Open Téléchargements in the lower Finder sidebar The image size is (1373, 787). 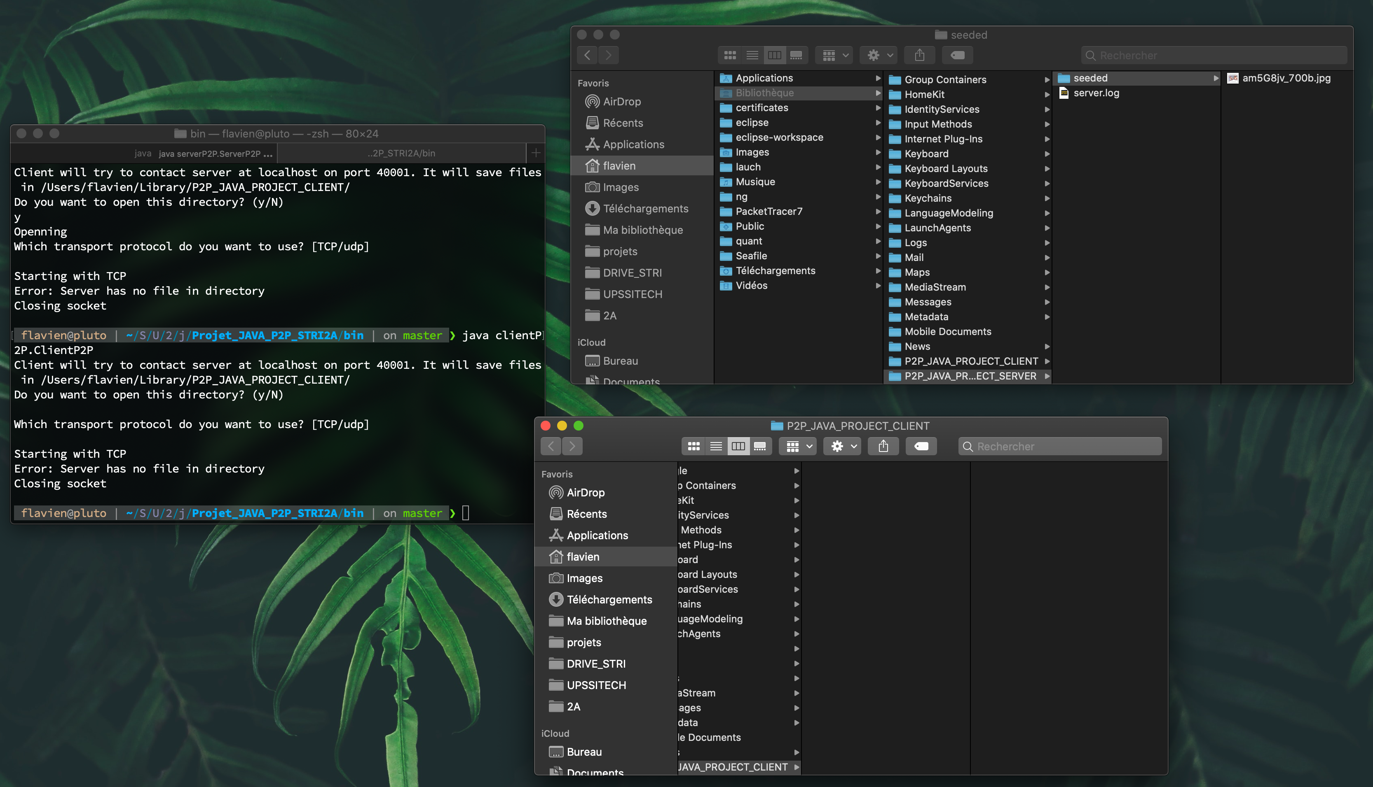pyautogui.click(x=609, y=599)
